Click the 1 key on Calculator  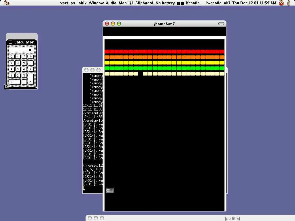pyautogui.click(x=12, y=76)
